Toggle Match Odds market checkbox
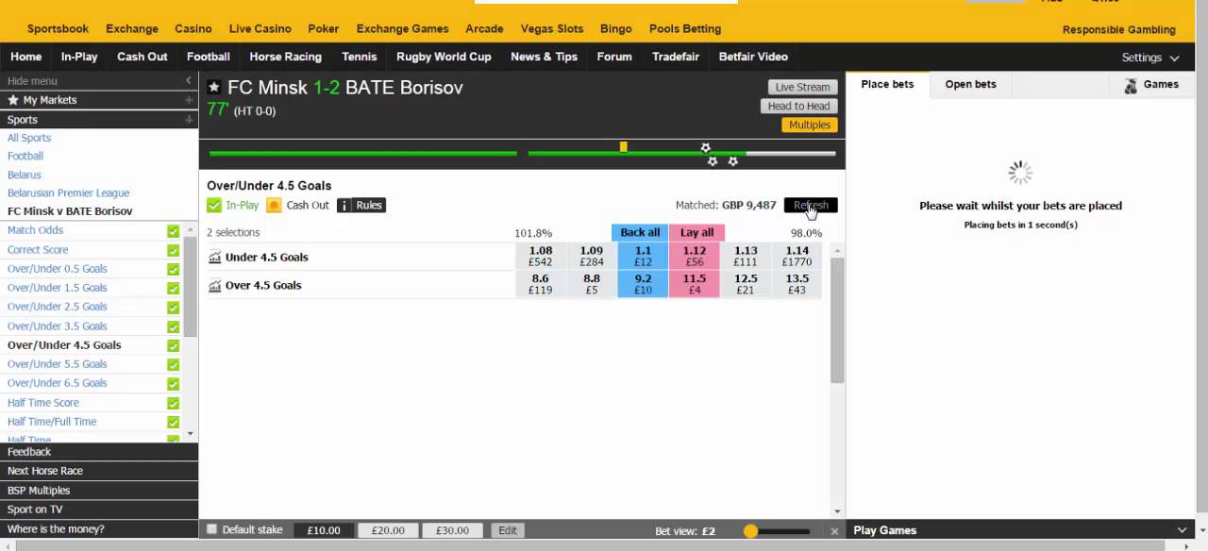This screenshot has height=551, width=1208. pos(173,231)
